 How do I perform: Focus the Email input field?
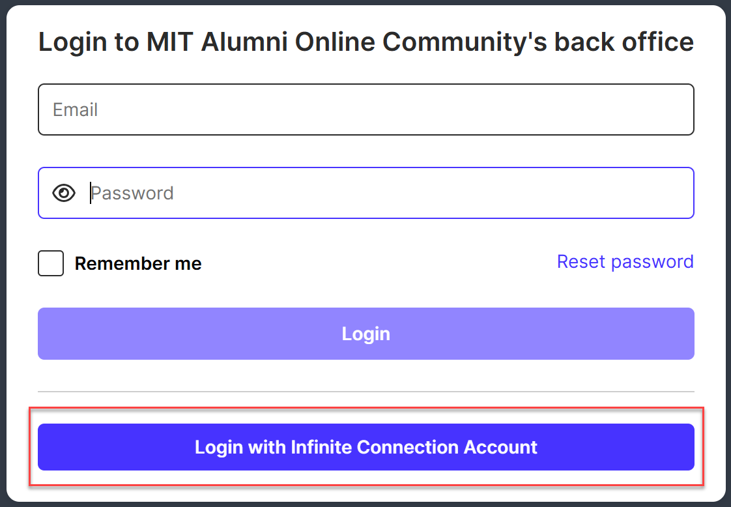365,109
